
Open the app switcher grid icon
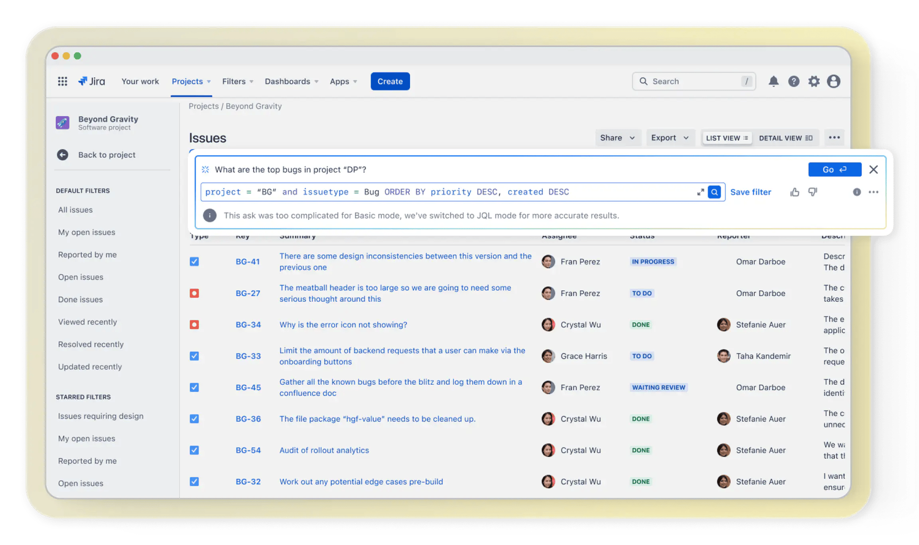coord(62,81)
